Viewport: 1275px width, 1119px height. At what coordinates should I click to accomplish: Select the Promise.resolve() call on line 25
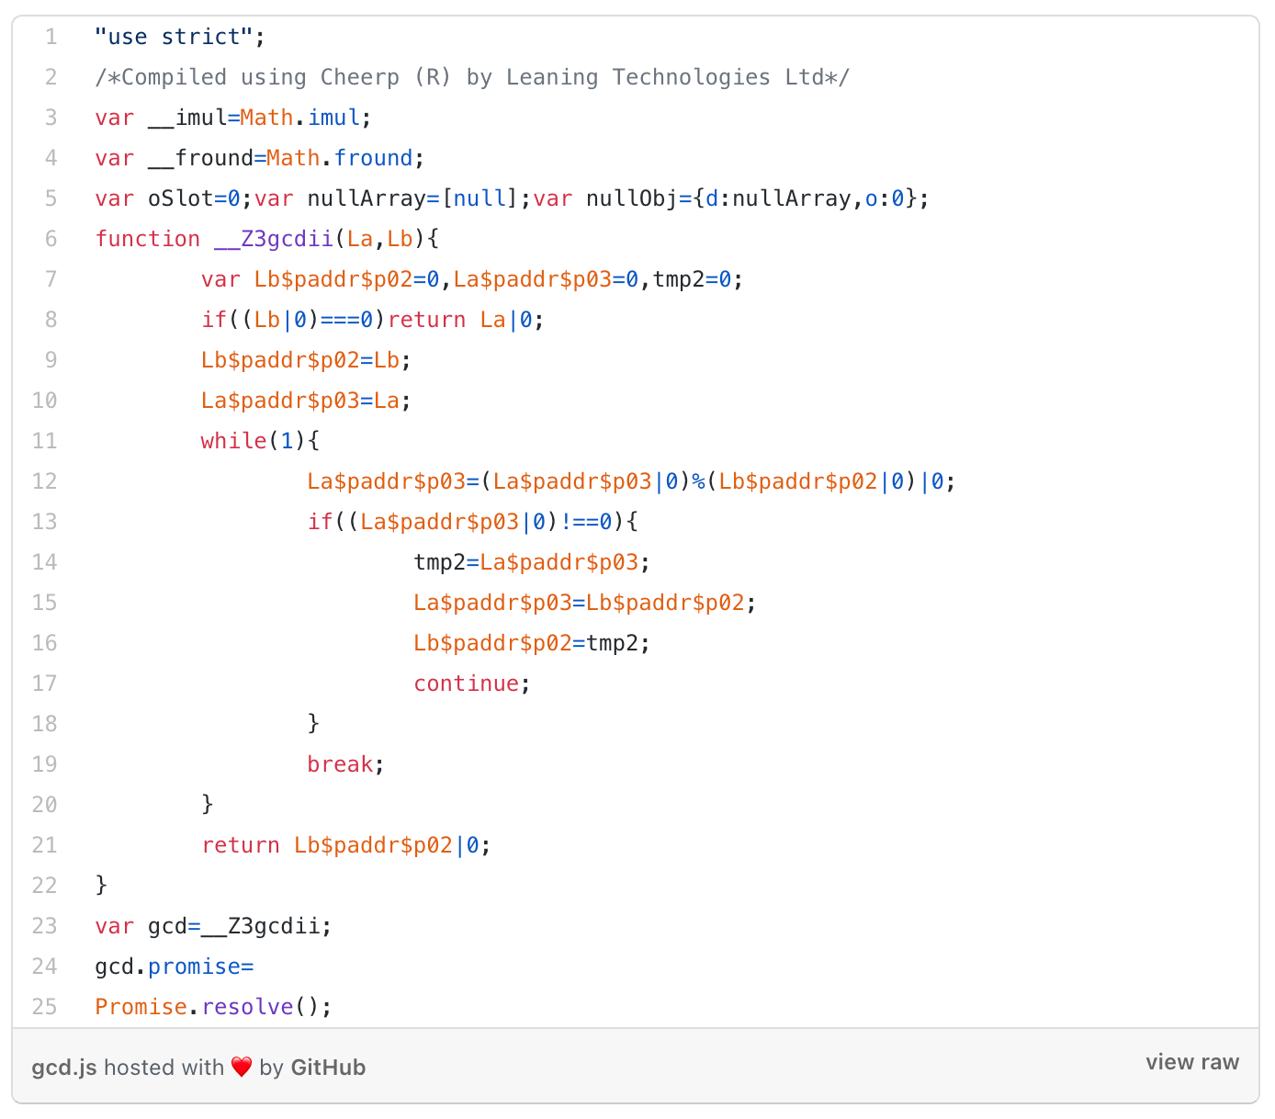pos(211,1007)
